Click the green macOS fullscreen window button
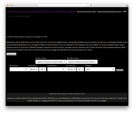 pos(12,5)
